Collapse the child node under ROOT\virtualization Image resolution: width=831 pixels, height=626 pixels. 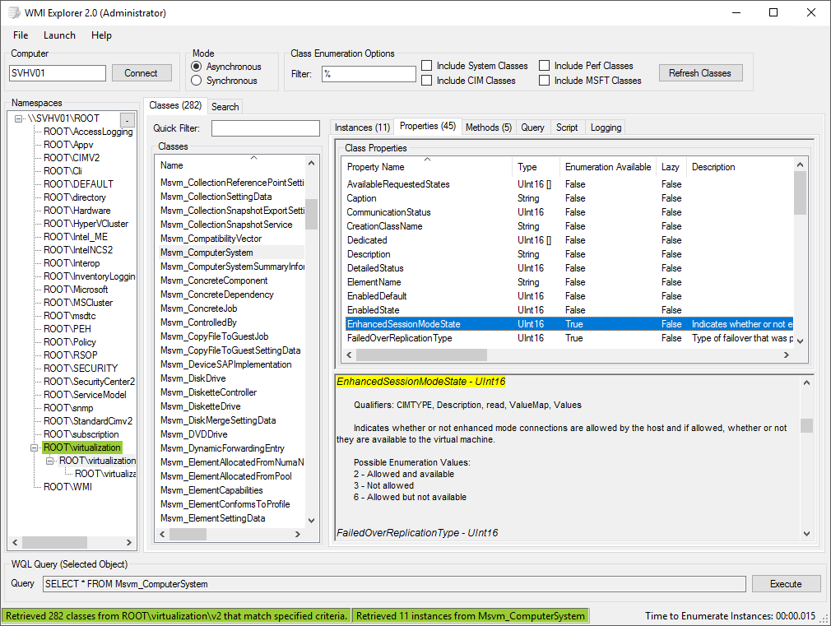click(50, 461)
